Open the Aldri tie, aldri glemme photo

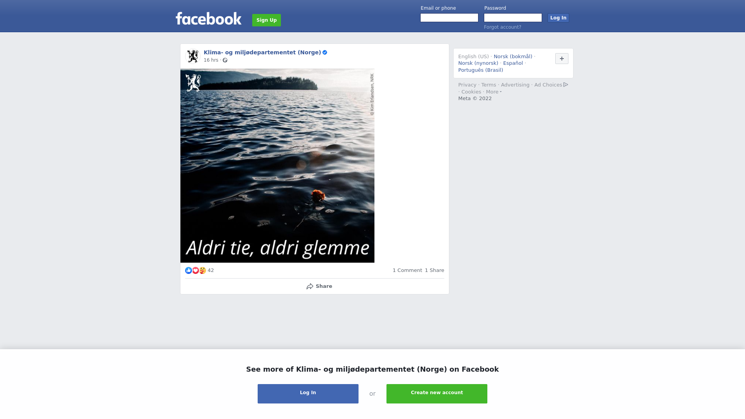tap(277, 166)
